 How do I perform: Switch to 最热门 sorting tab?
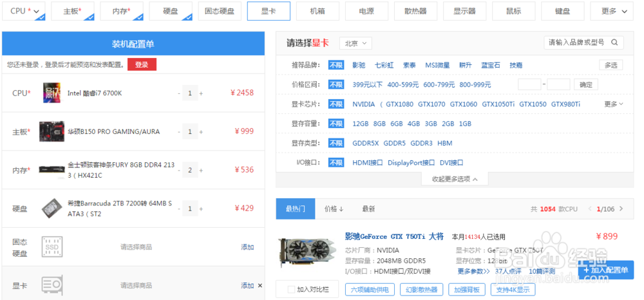pos(296,209)
